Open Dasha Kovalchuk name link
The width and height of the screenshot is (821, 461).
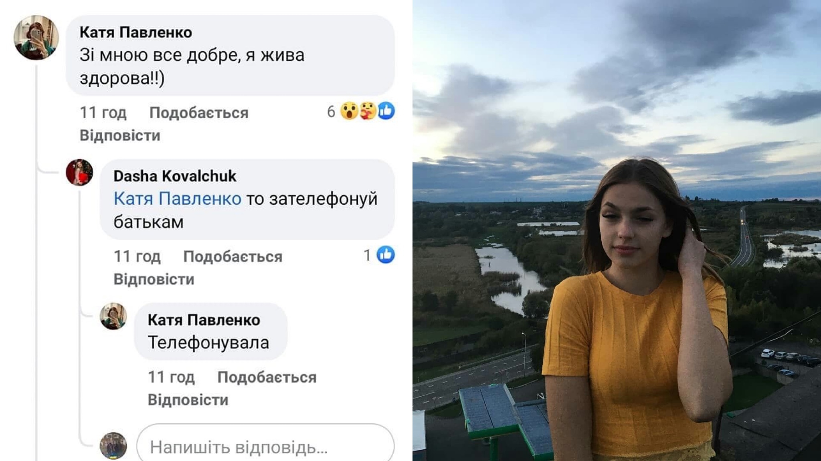175,176
